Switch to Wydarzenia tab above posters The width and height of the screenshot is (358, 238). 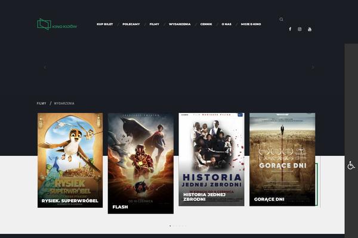click(64, 104)
